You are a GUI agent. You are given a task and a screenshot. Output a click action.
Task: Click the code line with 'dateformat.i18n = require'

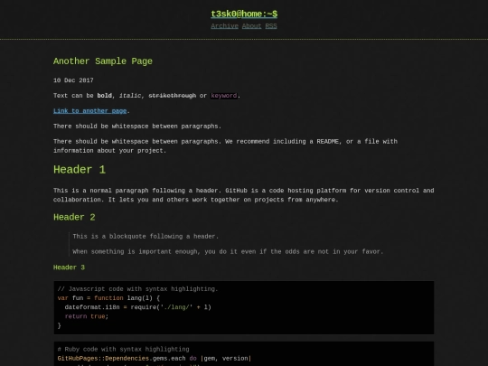[x=138, y=307]
